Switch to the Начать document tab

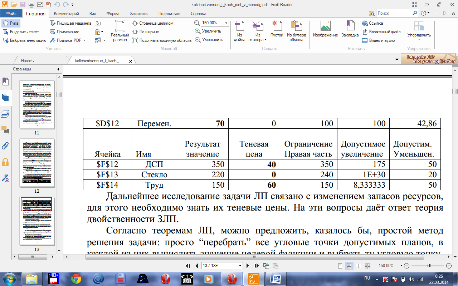[27, 61]
